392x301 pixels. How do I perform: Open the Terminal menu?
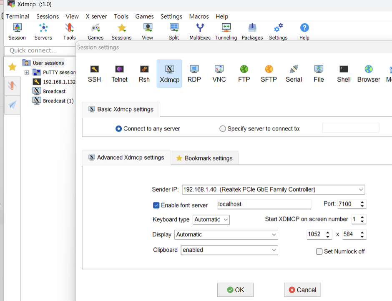point(18,17)
